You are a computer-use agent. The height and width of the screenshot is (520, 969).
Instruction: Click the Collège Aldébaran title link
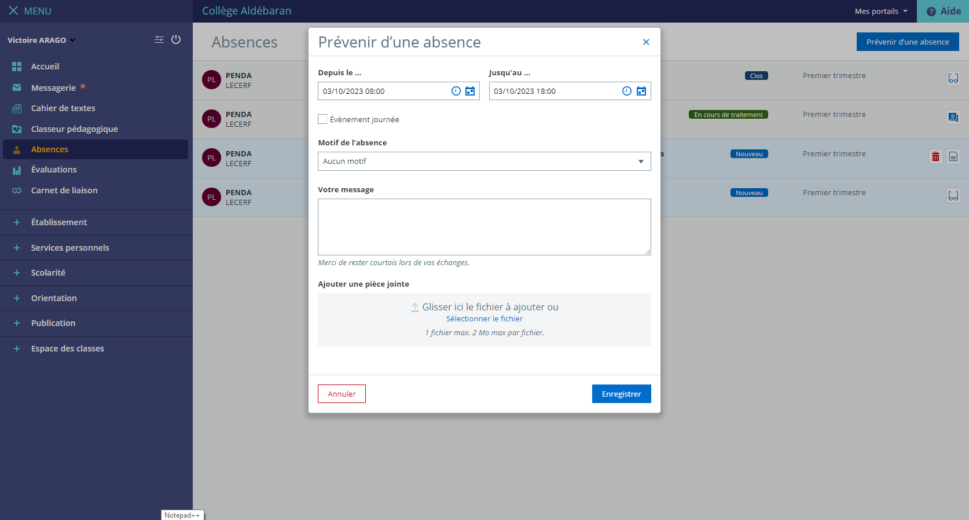click(247, 11)
